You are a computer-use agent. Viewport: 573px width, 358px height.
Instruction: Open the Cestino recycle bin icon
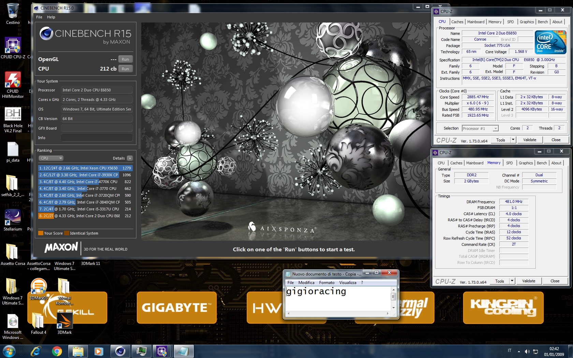[x=13, y=14]
